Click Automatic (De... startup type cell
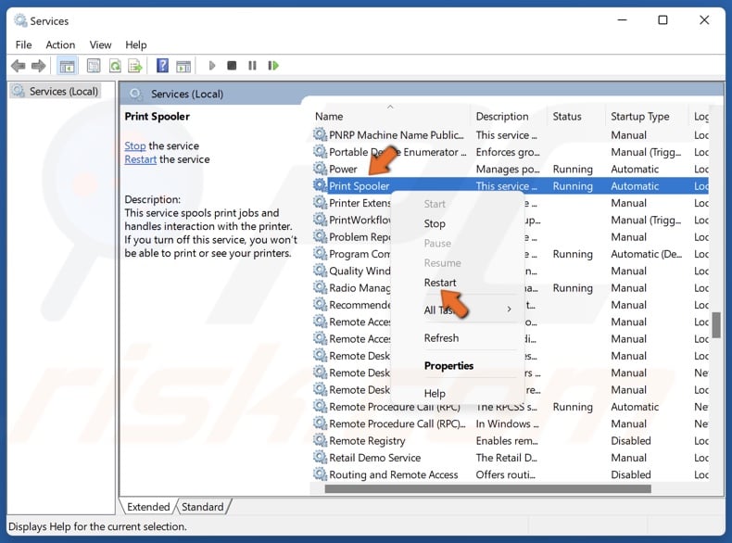732x543 pixels. coord(647,254)
